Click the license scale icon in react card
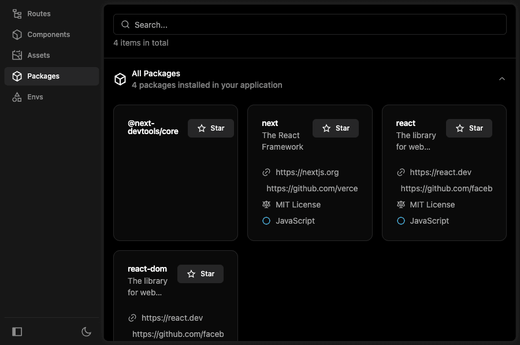 [400, 205]
